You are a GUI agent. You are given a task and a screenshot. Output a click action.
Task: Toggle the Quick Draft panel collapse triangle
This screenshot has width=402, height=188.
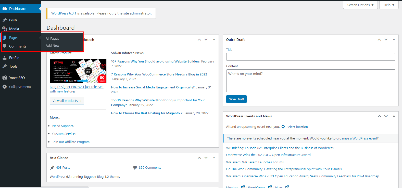[394, 40]
